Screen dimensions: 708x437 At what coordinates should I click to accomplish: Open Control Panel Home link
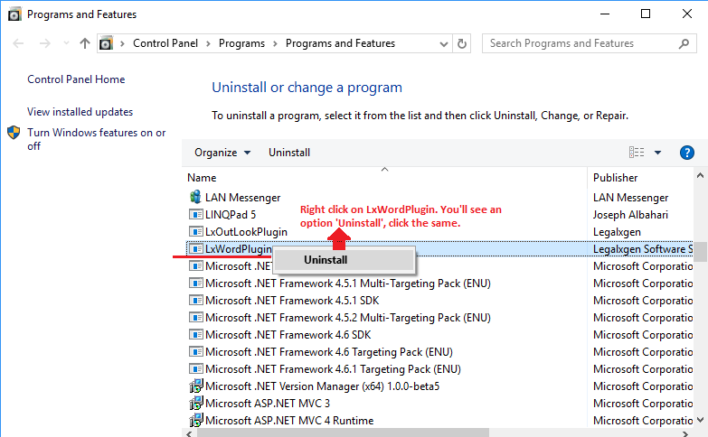[x=76, y=79]
